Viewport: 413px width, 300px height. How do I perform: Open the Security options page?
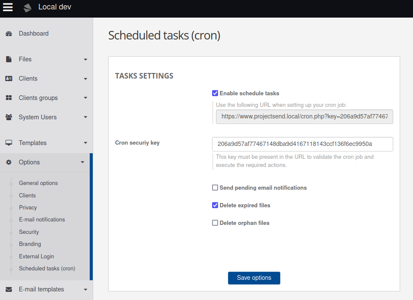click(29, 232)
